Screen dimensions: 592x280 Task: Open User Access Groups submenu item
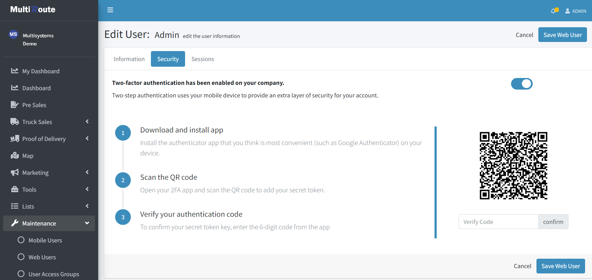click(49, 274)
